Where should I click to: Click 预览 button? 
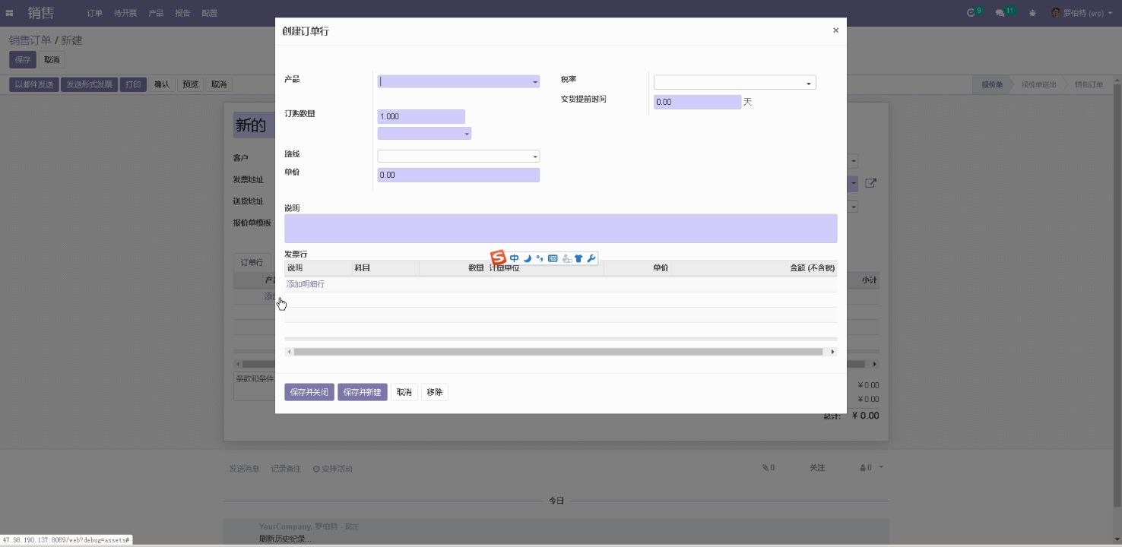pos(191,84)
